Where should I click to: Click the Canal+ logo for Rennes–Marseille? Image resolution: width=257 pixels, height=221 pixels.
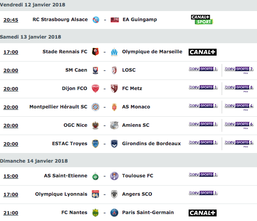(x=202, y=52)
